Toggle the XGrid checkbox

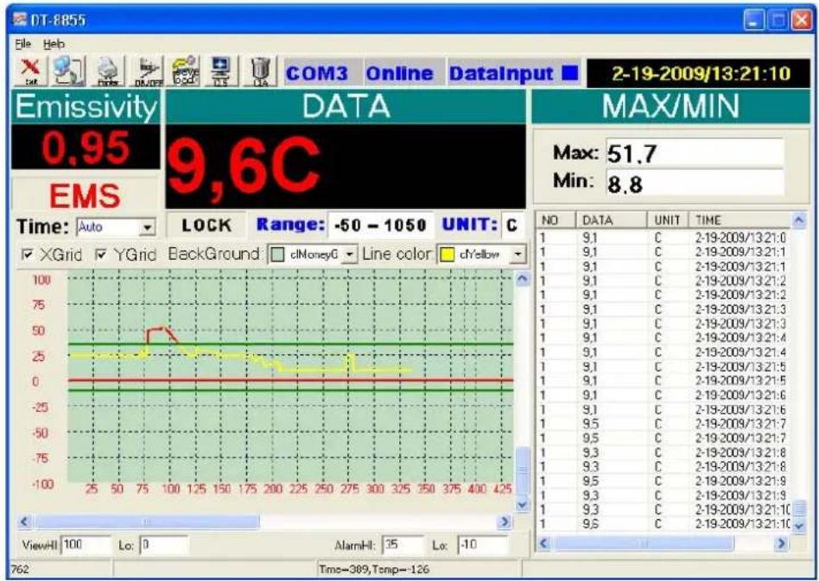26,255
